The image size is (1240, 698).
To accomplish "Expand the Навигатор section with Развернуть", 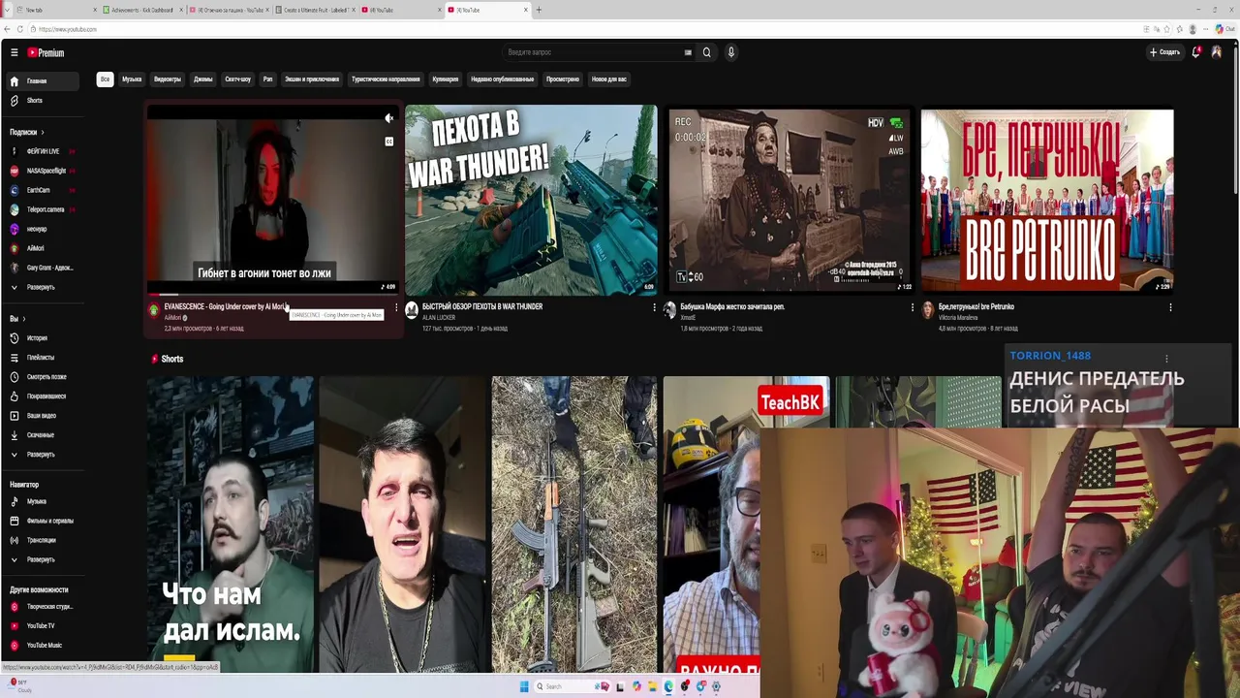I will pyautogui.click(x=41, y=559).
